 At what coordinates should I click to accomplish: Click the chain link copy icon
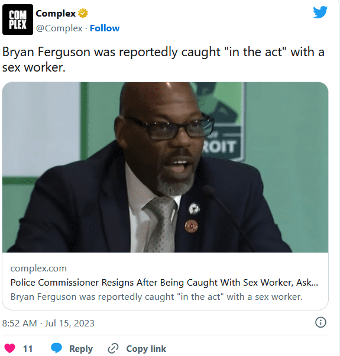click(113, 348)
